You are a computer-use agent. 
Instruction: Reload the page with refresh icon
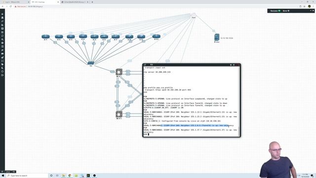[x=11, y=6]
